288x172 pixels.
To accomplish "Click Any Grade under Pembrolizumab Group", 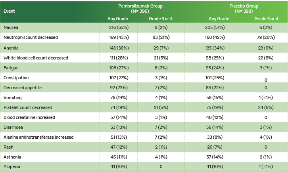I will point(117,19).
